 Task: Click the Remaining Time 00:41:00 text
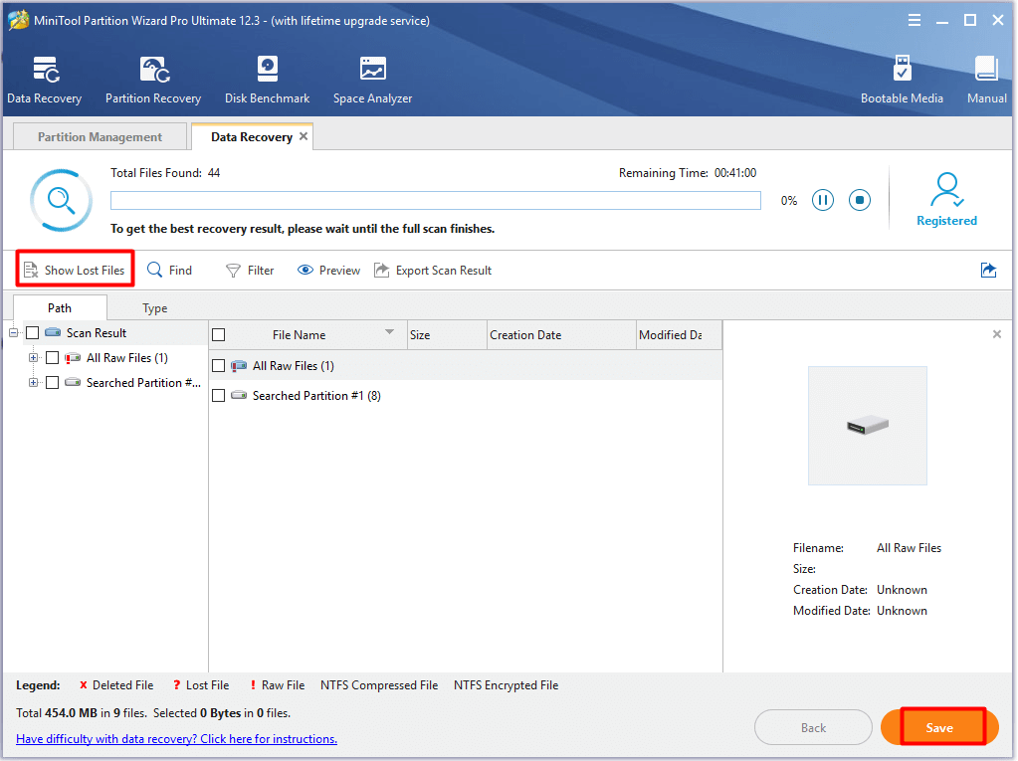pyautogui.click(x=688, y=172)
